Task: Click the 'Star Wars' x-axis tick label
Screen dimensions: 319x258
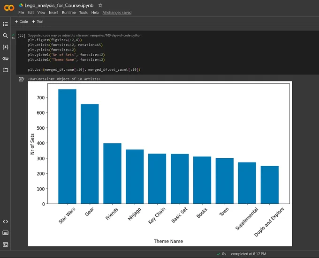Action: tap(67, 215)
